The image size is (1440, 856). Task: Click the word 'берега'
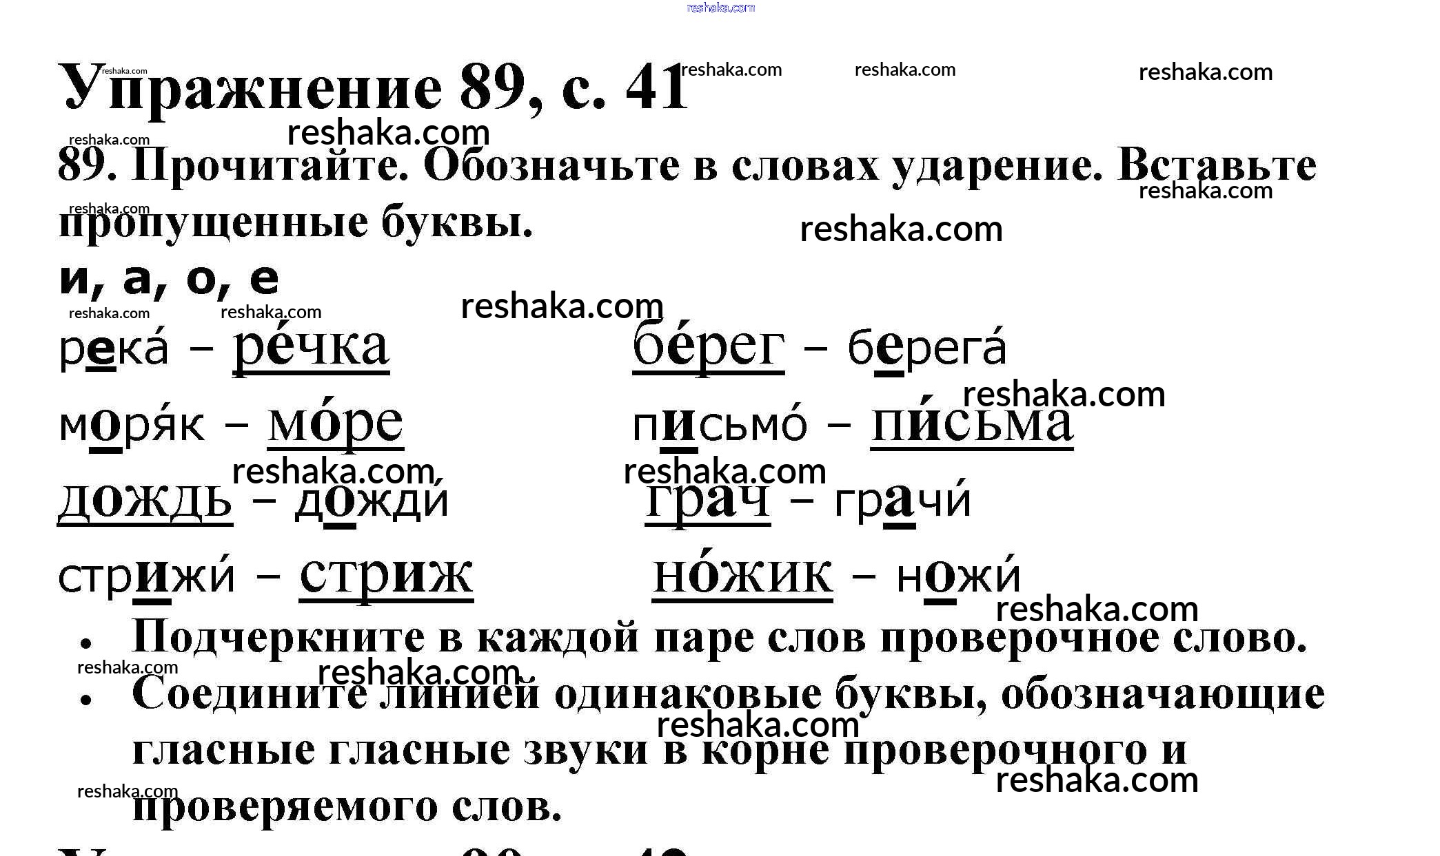tap(926, 348)
